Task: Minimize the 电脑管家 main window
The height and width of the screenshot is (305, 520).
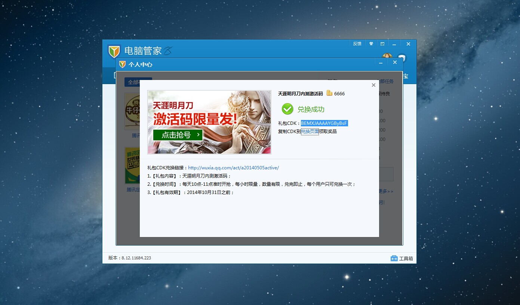Action: point(394,44)
